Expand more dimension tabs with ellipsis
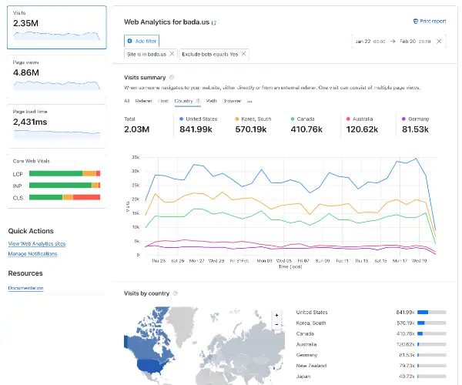 [x=249, y=101]
